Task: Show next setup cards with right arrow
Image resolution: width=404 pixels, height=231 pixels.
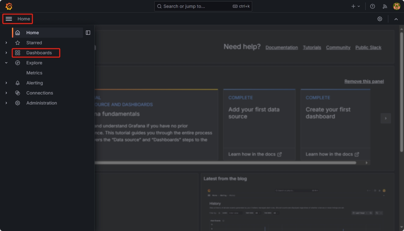Action: click(386, 118)
